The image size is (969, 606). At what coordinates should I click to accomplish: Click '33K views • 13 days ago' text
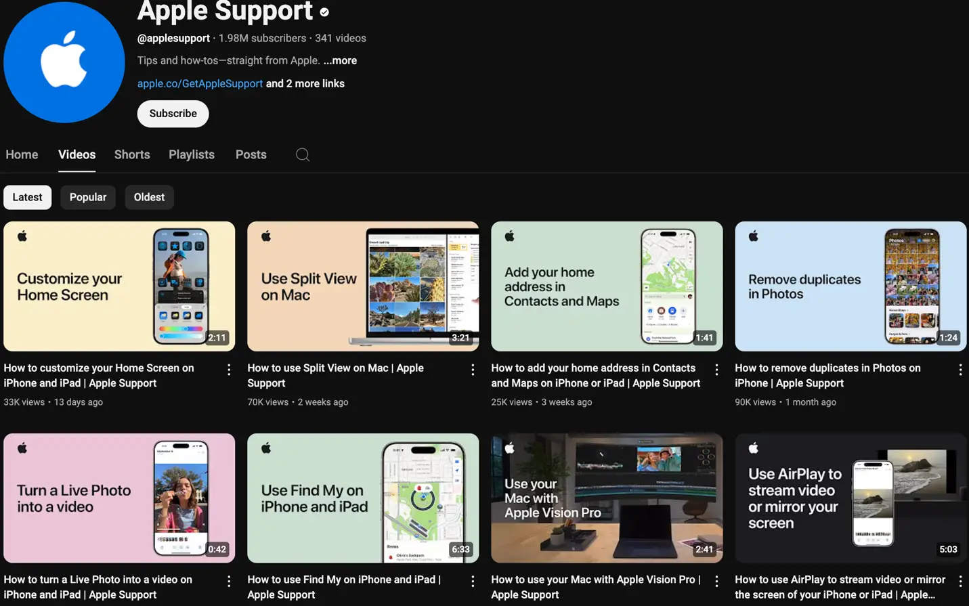[x=53, y=402]
